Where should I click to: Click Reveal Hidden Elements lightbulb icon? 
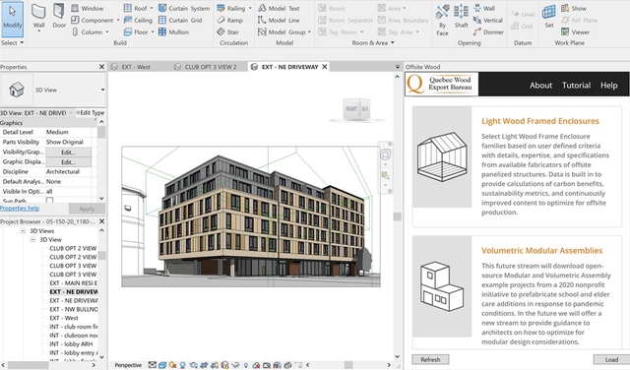245,365
